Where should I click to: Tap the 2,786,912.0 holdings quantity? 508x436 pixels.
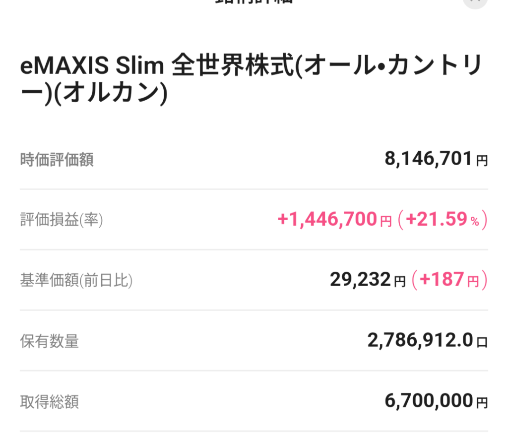click(x=420, y=341)
